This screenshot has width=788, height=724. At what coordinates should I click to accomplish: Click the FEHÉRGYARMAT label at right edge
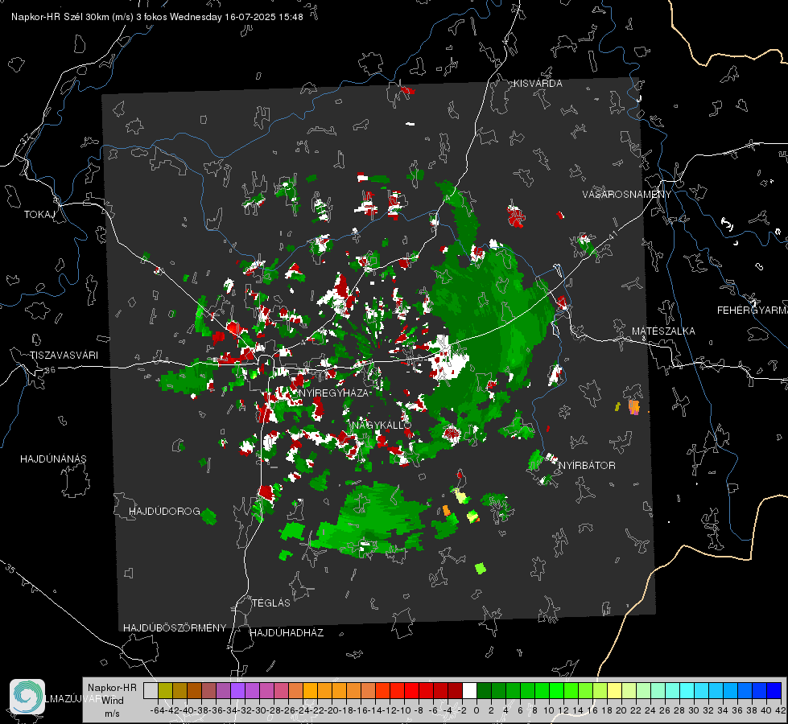(752, 311)
